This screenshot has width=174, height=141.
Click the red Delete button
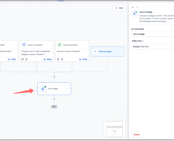136,135
